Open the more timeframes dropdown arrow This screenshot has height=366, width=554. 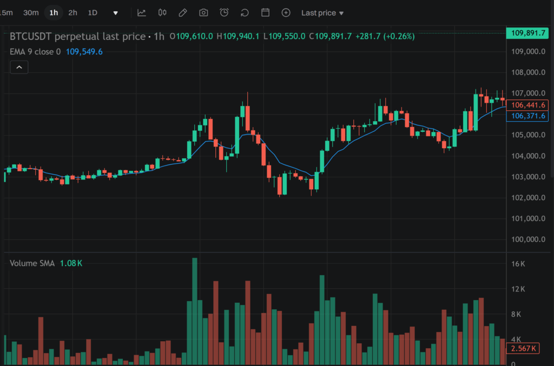click(x=115, y=12)
